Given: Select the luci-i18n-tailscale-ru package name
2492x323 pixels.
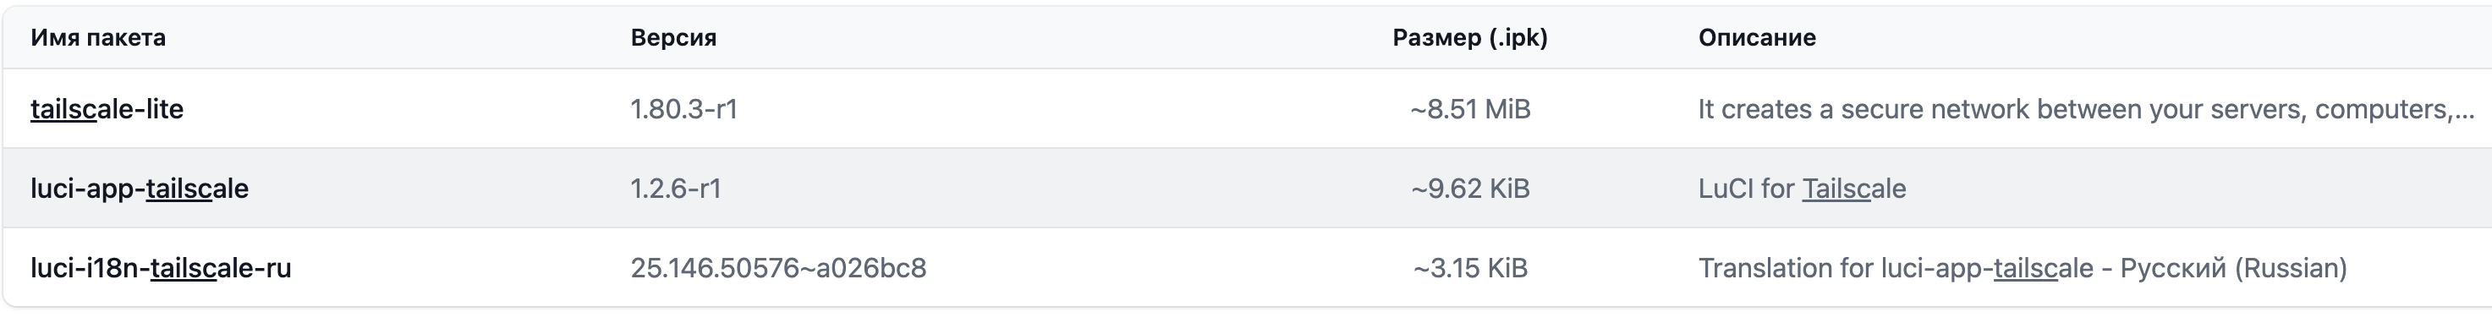Looking at the screenshot, I should [x=161, y=268].
